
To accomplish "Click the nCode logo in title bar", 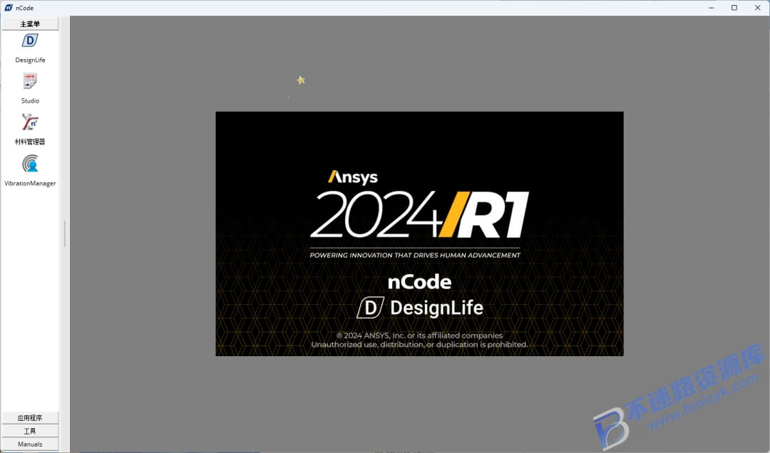I will (9, 8).
